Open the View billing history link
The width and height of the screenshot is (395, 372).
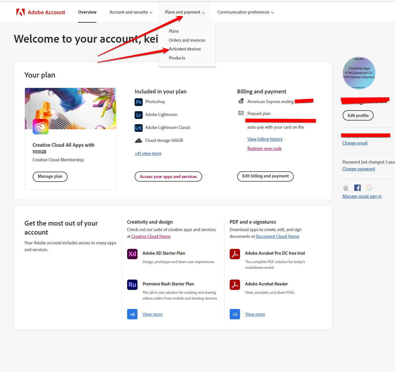(x=265, y=139)
